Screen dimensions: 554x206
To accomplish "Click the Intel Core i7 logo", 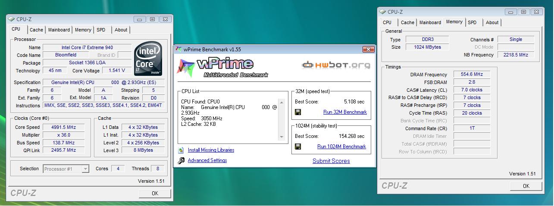I will [x=149, y=59].
